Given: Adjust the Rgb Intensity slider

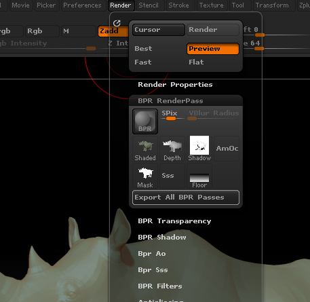Looking at the screenshot, I should [47, 45].
